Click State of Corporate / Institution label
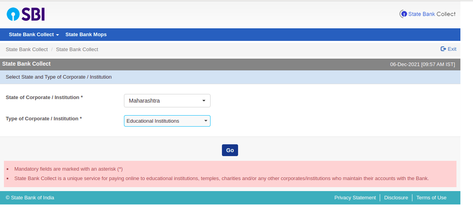Image resolution: width=473 pixels, height=208 pixels. [44, 98]
